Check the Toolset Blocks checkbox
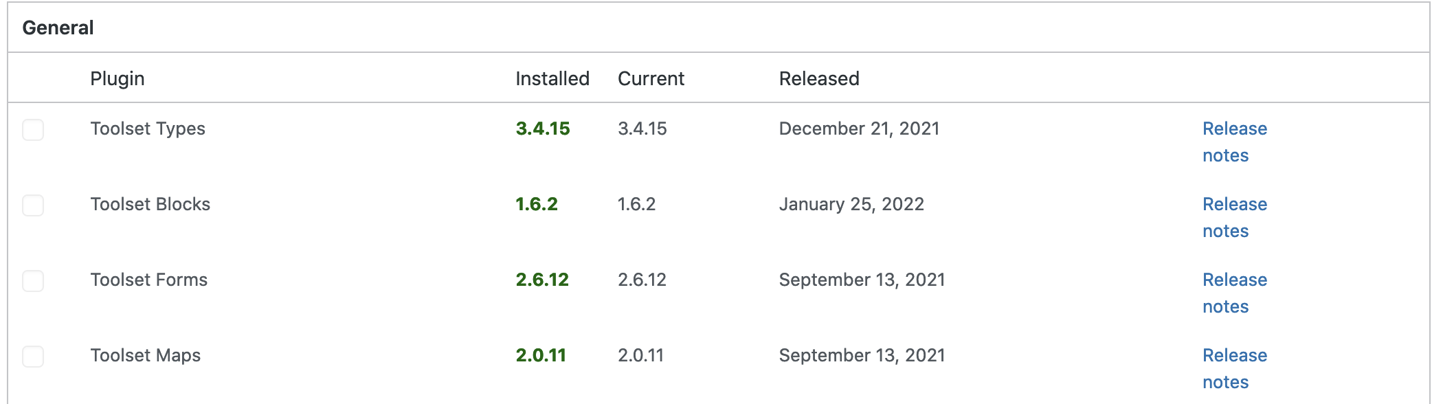Viewport: 1432px width, 404px height. point(33,205)
